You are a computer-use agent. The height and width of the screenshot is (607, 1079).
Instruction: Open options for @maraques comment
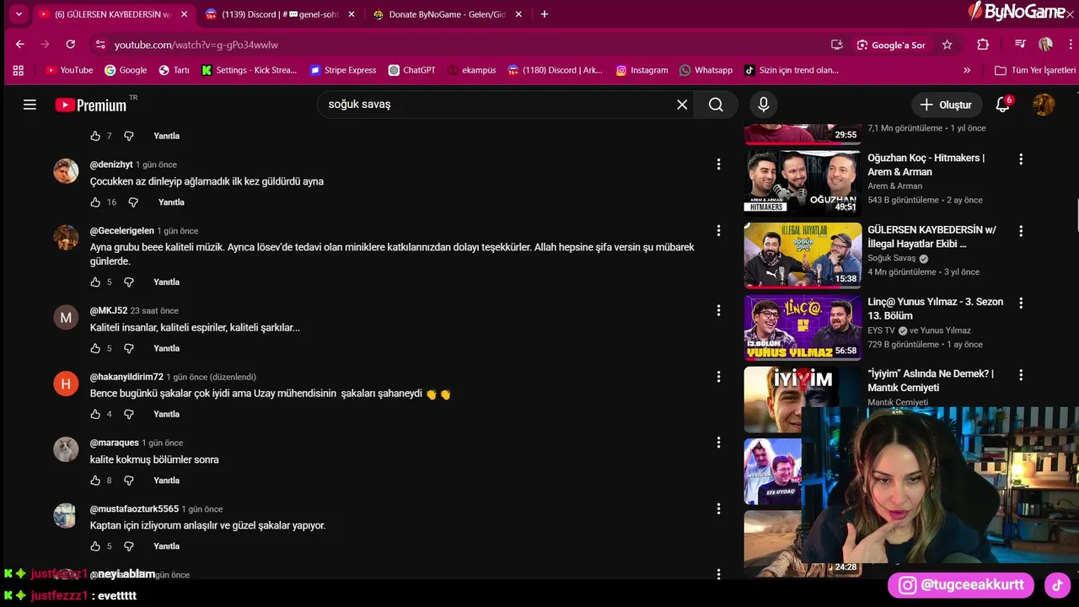click(x=718, y=443)
